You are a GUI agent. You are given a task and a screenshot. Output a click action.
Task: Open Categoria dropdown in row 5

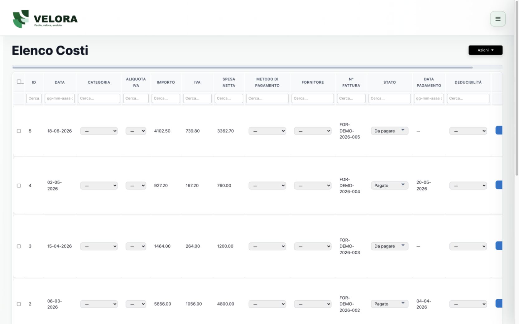(x=99, y=131)
